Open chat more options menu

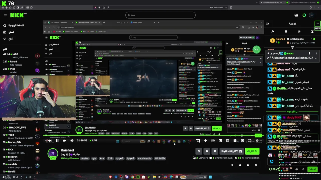[x=317, y=24]
